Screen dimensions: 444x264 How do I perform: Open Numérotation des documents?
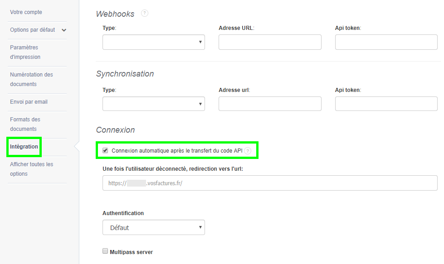[31, 79]
